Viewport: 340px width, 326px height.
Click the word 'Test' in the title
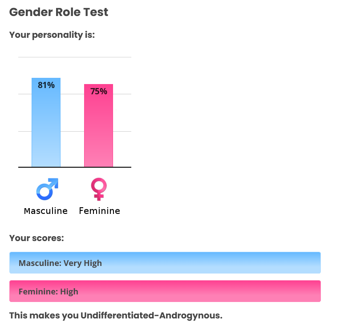[96, 12]
